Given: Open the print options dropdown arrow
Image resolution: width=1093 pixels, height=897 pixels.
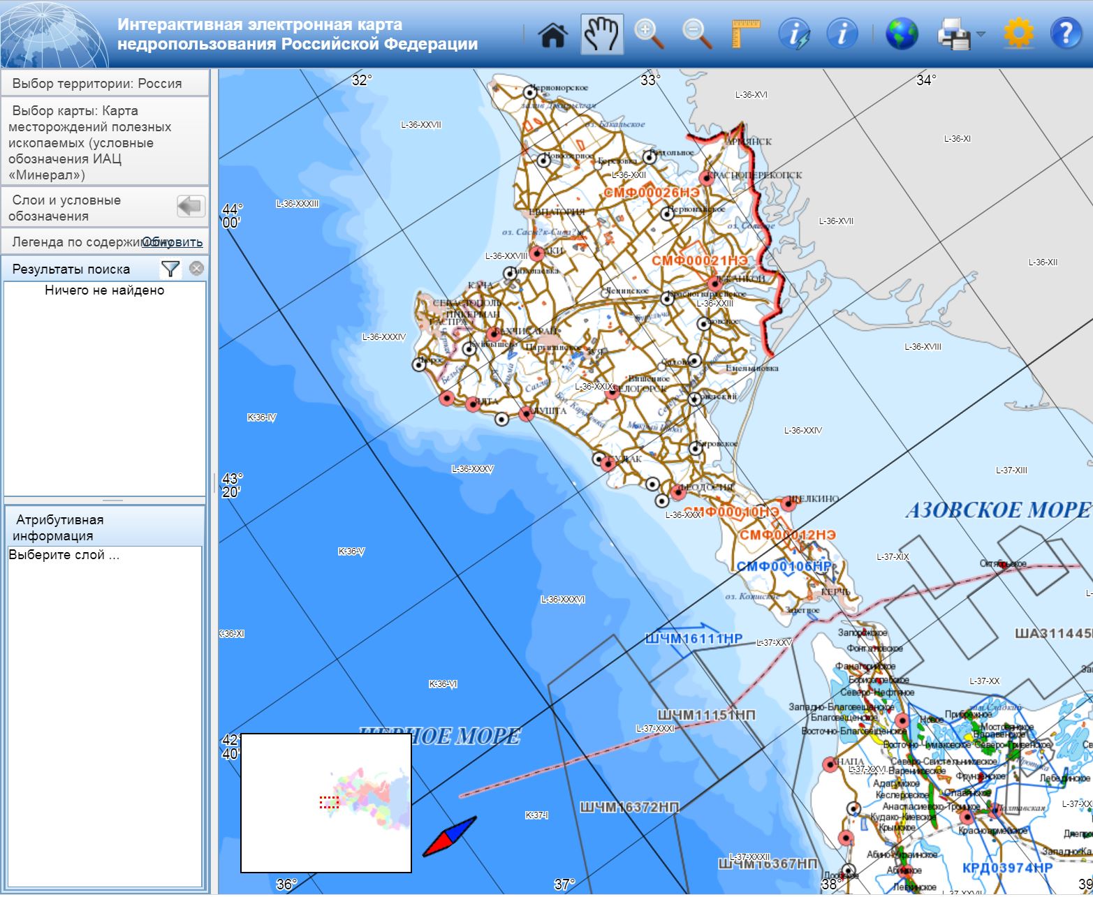Looking at the screenshot, I should [x=981, y=34].
